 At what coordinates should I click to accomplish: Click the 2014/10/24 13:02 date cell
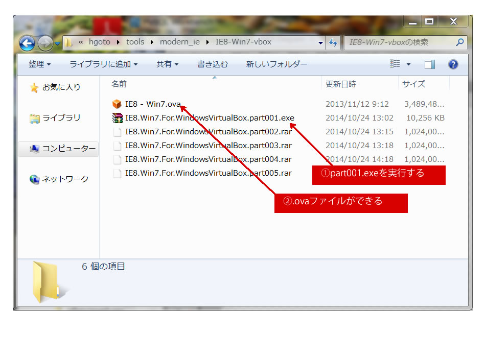click(x=359, y=118)
